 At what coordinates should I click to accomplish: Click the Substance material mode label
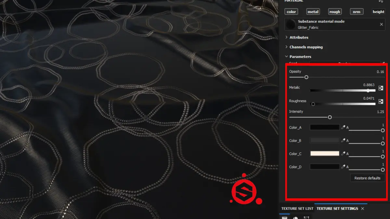pos(321,21)
